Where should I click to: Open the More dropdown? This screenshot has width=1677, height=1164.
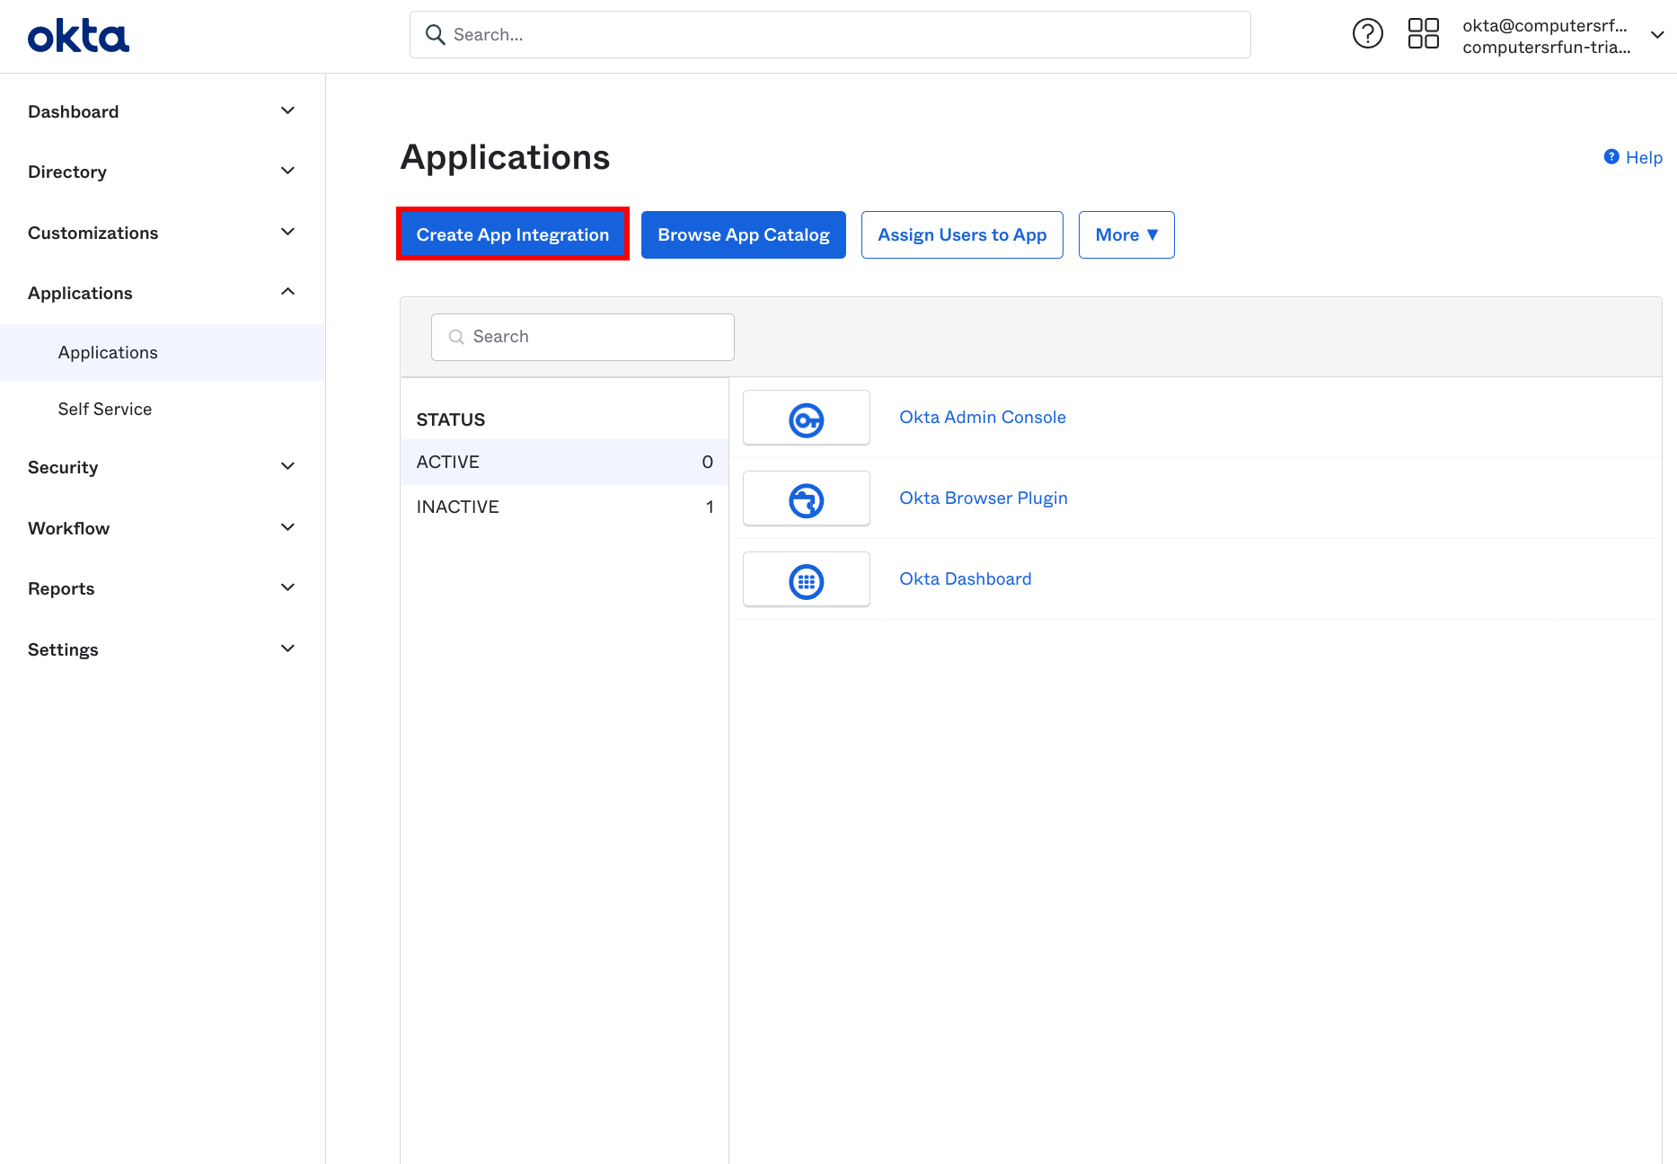pyautogui.click(x=1125, y=234)
